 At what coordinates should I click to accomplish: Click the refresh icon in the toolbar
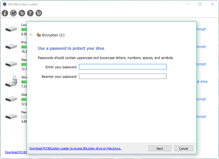coord(14,13)
